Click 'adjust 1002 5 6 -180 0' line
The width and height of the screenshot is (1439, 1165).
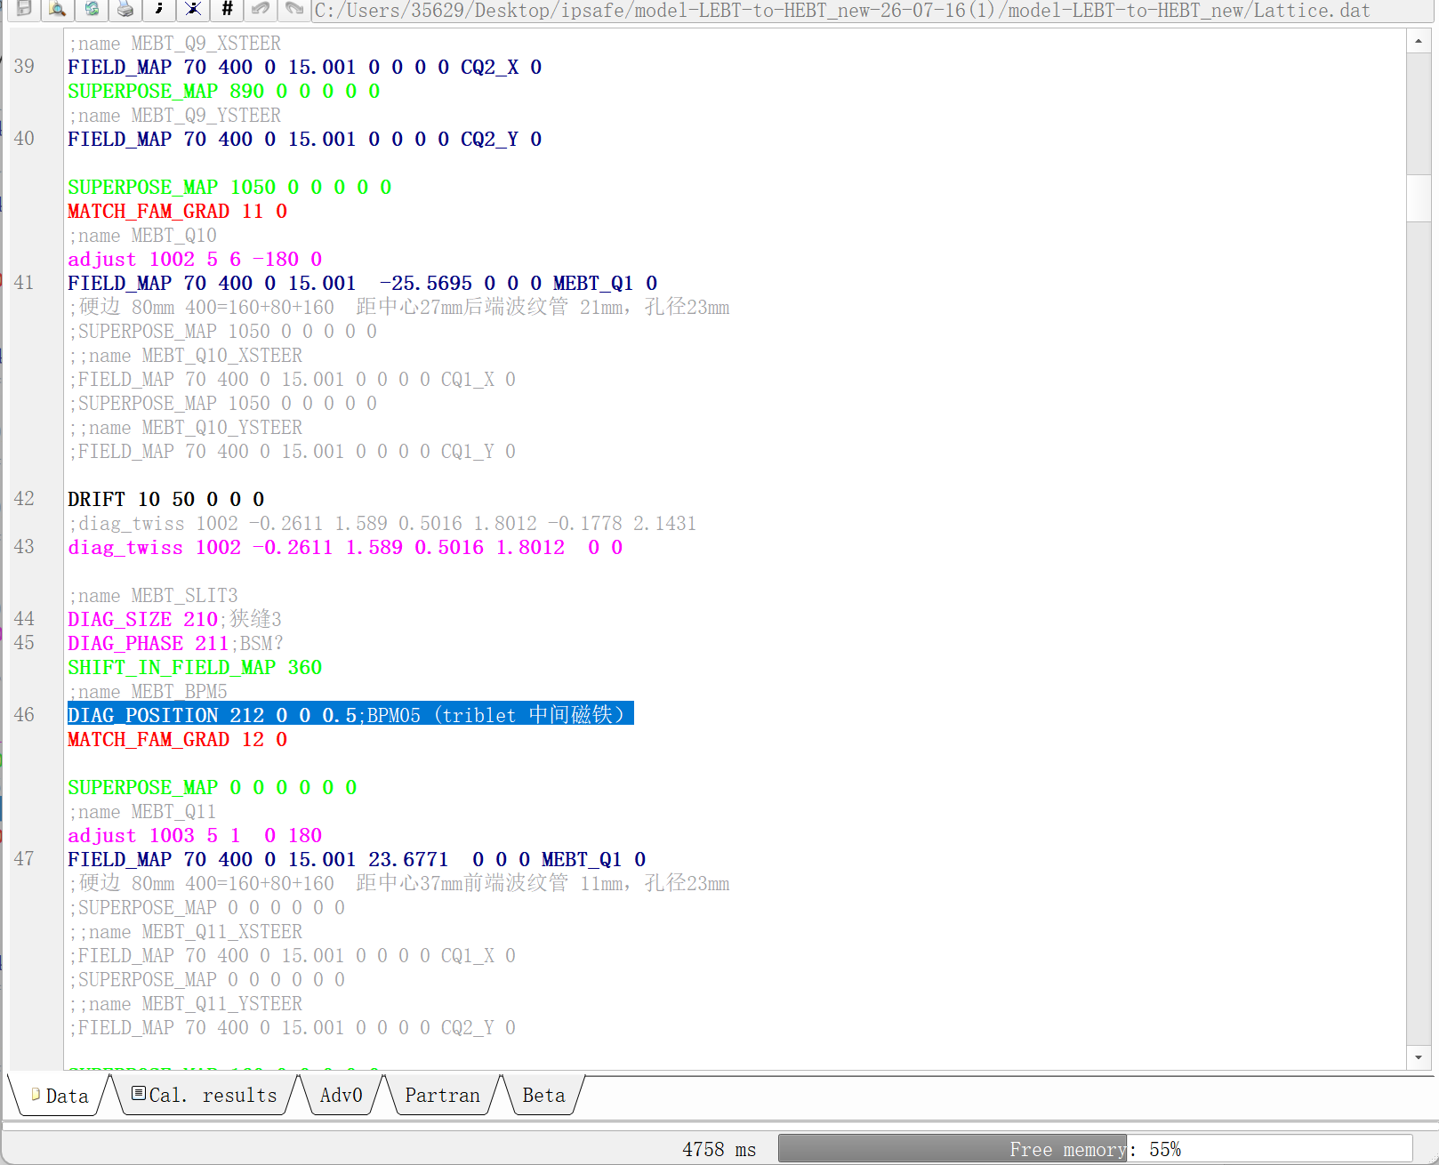195,259
